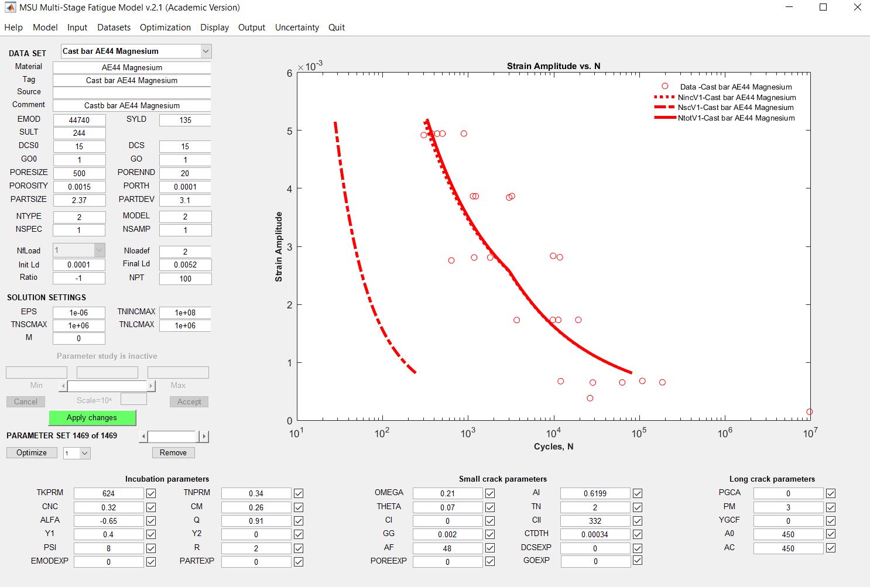
Task: Click the parameter study slider right arrow
Action: 151,386
